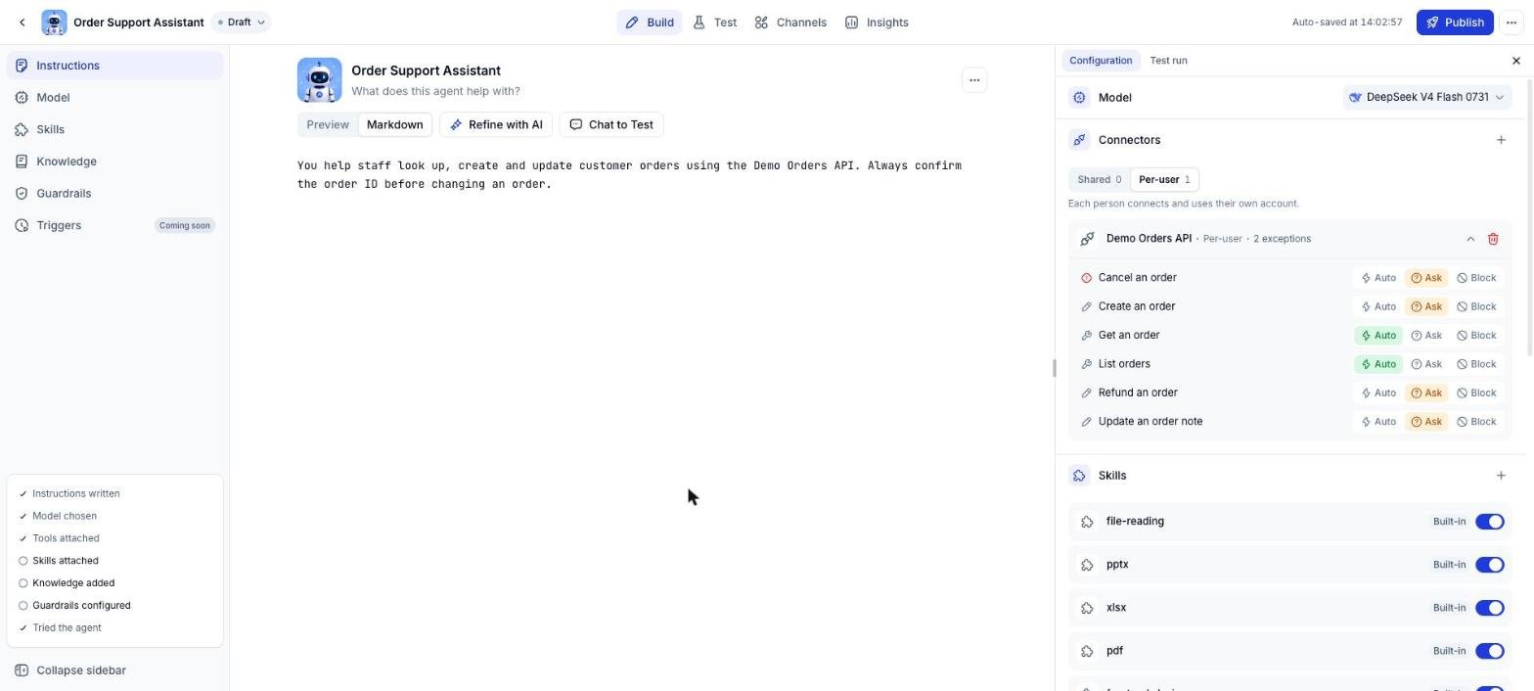Click into the instructions text editor

pyautogui.click(x=642, y=175)
